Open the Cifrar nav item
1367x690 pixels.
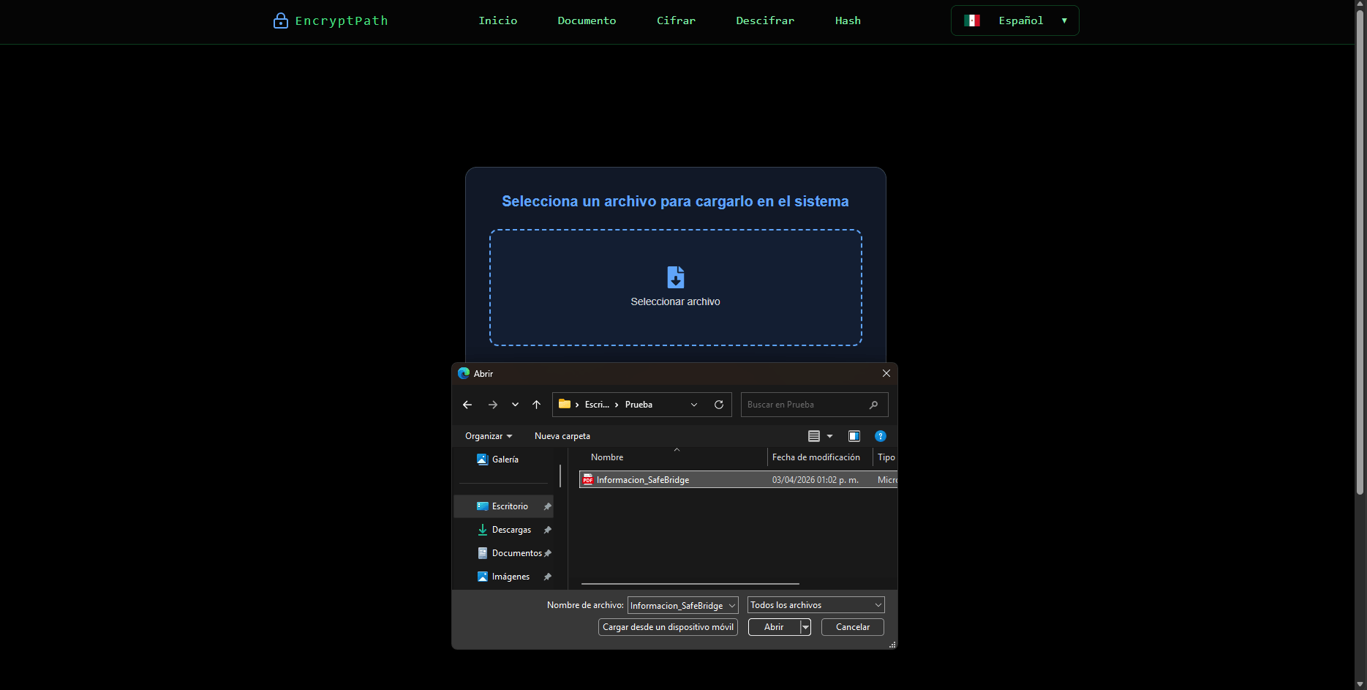click(x=676, y=20)
